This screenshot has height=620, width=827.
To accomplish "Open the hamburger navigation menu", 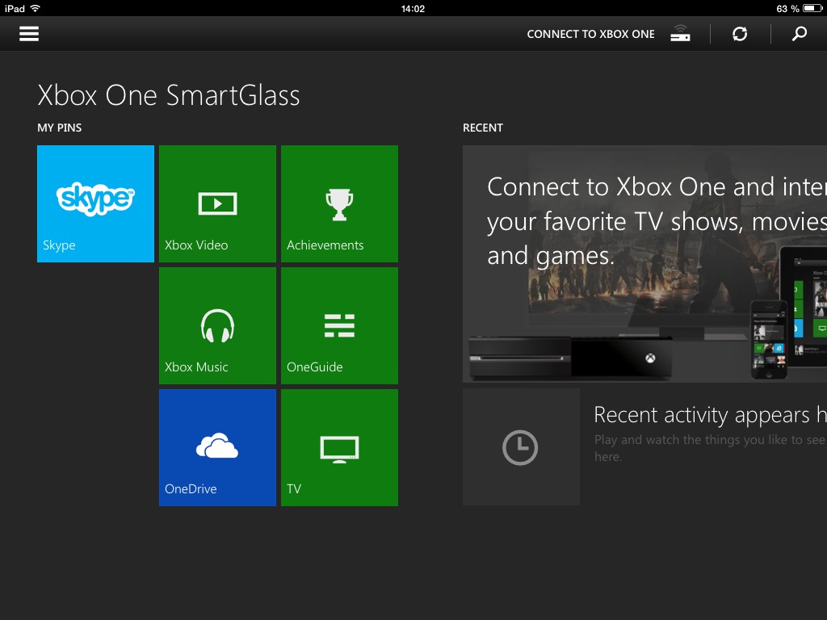I will pyautogui.click(x=29, y=34).
